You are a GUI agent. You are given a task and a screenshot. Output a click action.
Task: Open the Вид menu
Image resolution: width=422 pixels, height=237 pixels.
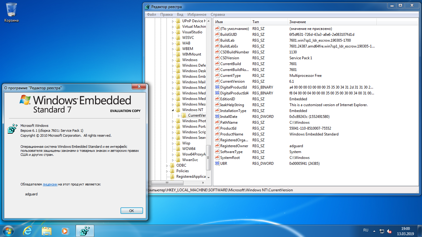pyautogui.click(x=180, y=15)
